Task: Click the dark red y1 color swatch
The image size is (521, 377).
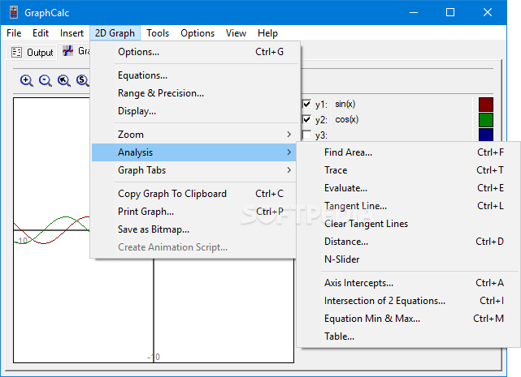Action: (x=486, y=105)
